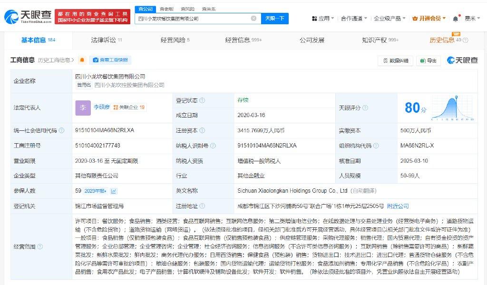Click the orange bell alert icon beside 工商信息

point(82,60)
